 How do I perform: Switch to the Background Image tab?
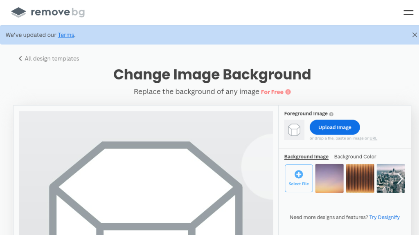point(306,157)
